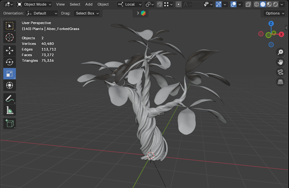289x188 pixels.
Task: Open the View menu
Action: tap(60, 4)
